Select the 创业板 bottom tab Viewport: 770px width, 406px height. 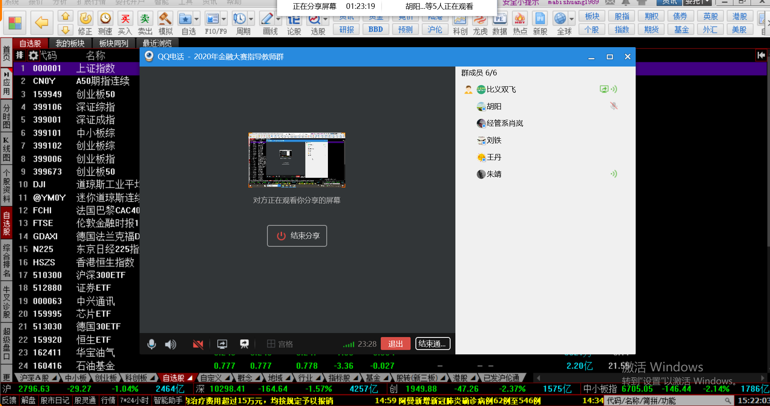tap(106, 378)
